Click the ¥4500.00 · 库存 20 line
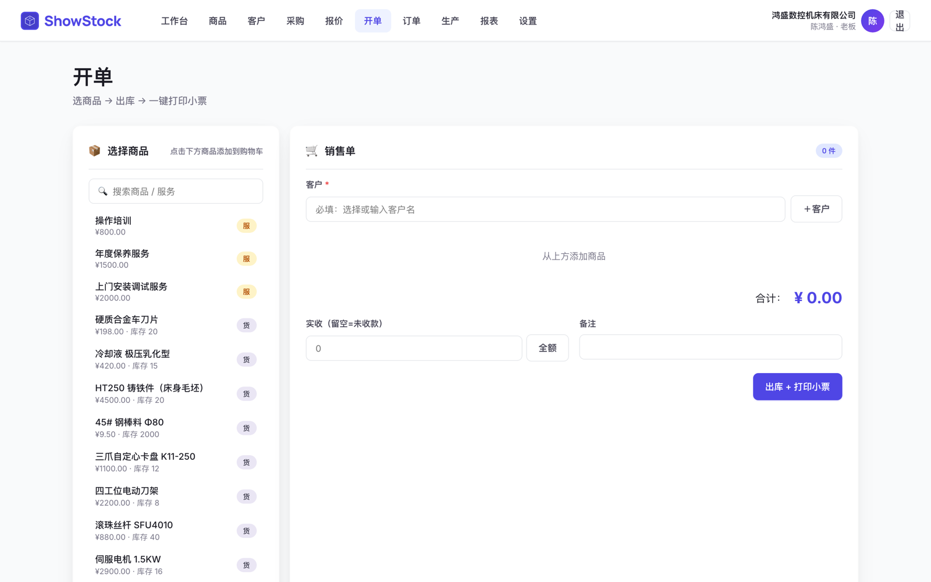Screen dimensions: 931x582 click(130, 400)
